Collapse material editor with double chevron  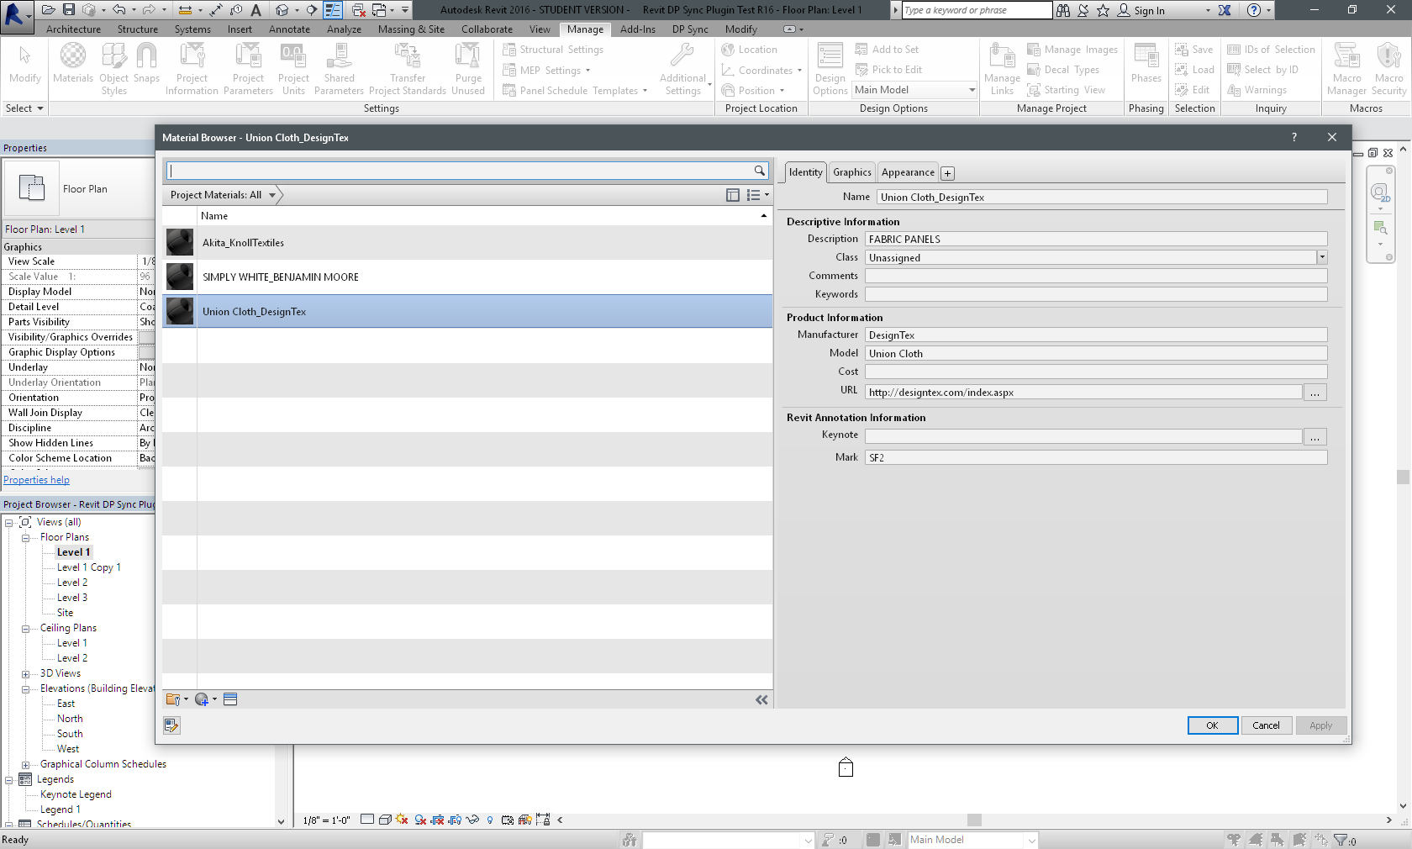tap(761, 699)
